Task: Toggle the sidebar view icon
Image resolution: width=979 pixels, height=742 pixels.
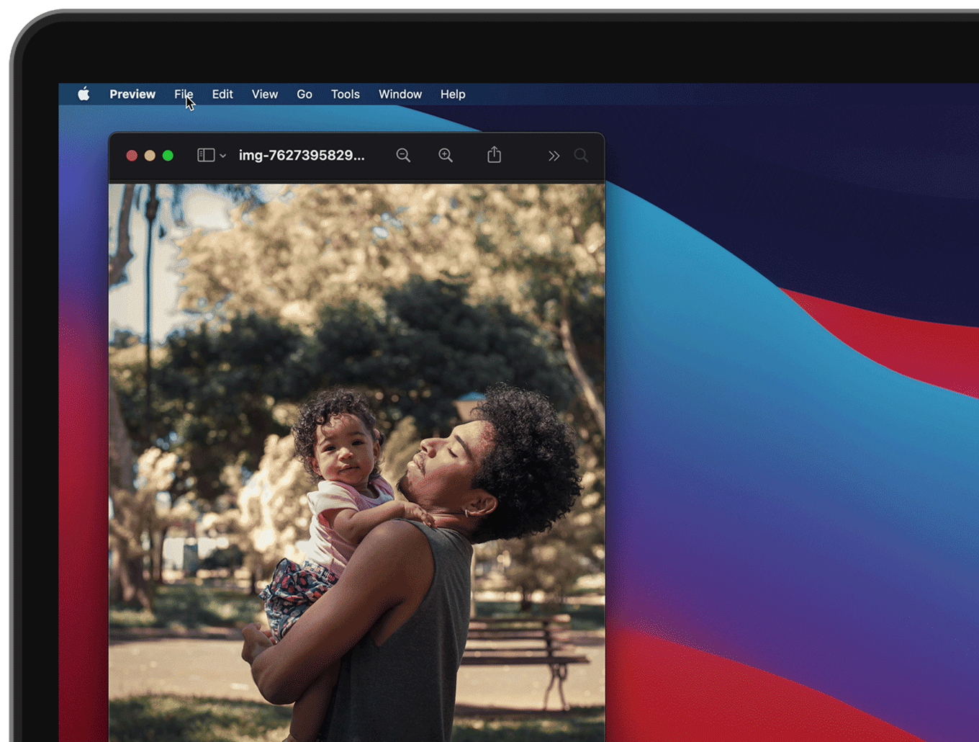Action: coord(206,155)
